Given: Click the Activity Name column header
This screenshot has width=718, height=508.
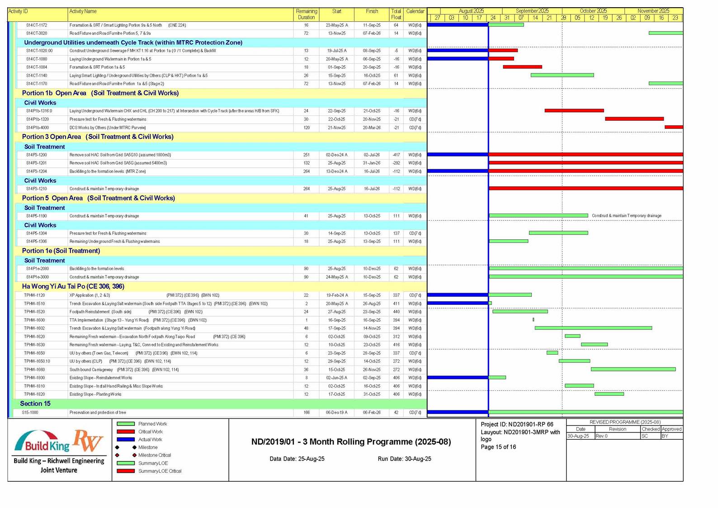Looking at the screenshot, I should tap(180, 14).
